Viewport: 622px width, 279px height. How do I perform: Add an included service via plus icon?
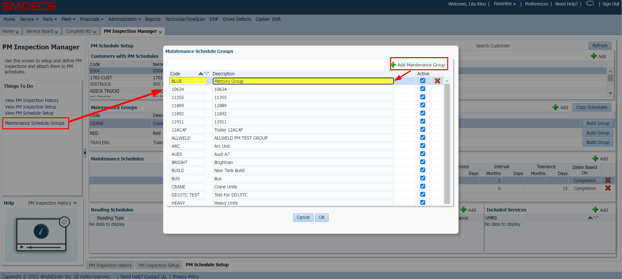point(595,210)
